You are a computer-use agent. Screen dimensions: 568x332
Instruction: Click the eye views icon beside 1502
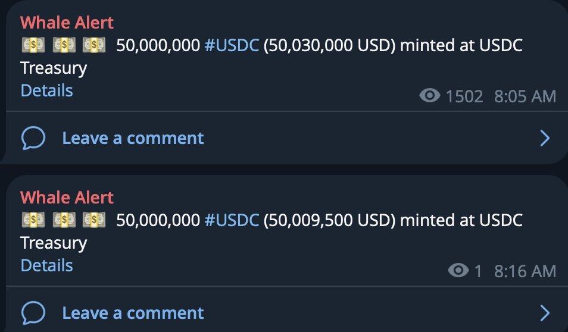(x=430, y=96)
